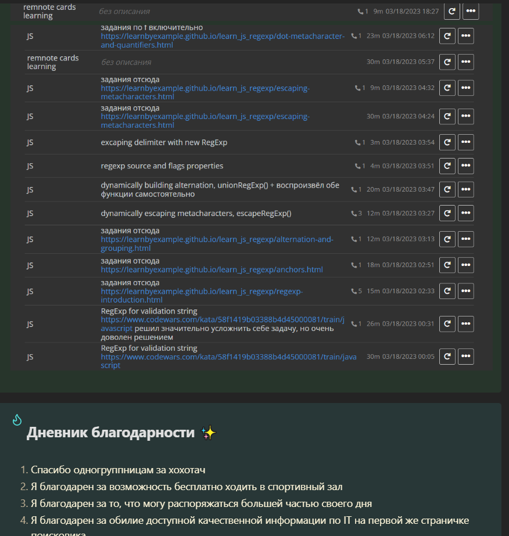
Task: Open the three-dots menu for the 03:13 entry
Action: pos(465,239)
